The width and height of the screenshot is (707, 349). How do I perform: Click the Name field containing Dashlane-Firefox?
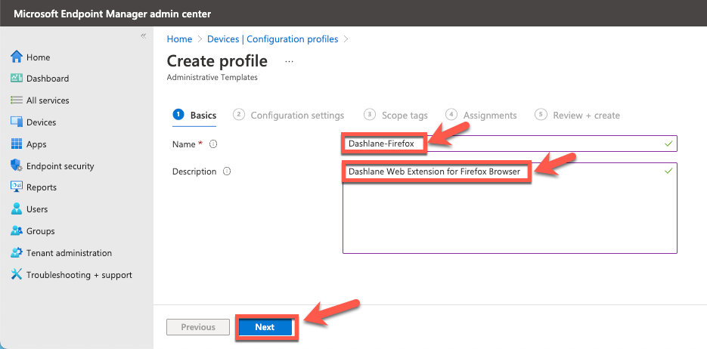tap(510, 144)
